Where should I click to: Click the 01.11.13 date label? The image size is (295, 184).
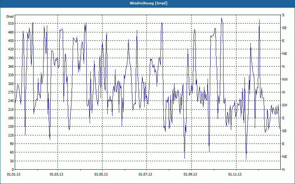[x=235, y=174]
